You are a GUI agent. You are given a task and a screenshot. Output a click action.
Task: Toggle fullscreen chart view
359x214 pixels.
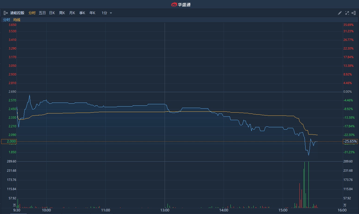[347, 13]
